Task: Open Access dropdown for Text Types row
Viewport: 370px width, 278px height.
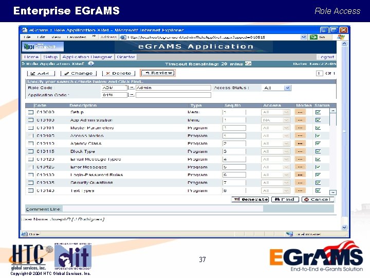Action: (275, 190)
